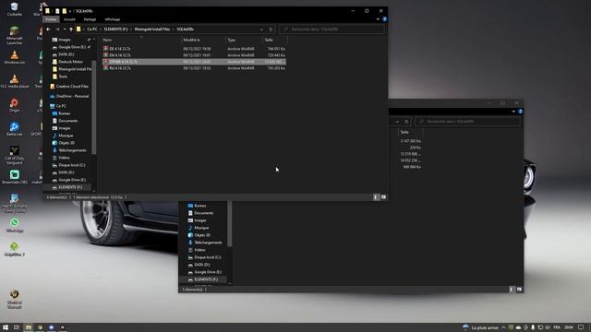Open Téléchargements in back window sidebar
Image resolution: width=591 pixels, height=332 pixels.
pyautogui.click(x=208, y=243)
